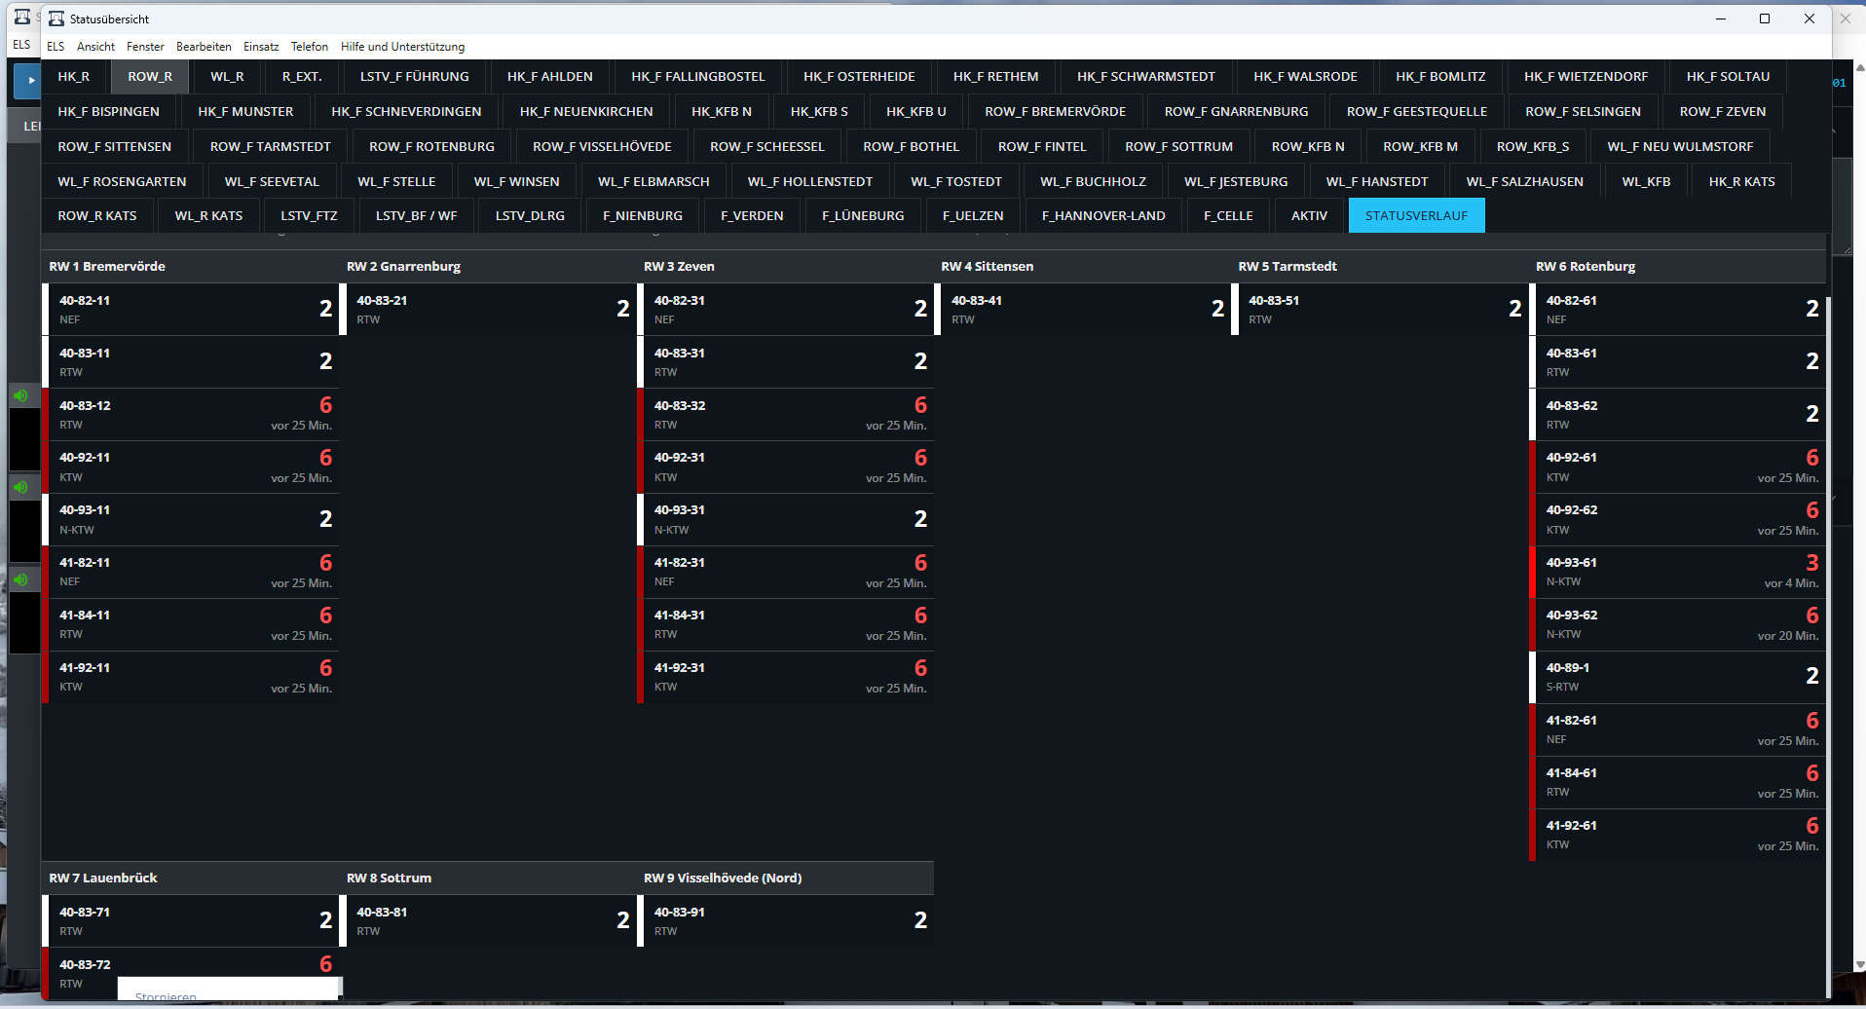Maximize the Statusübersicht window
Viewport: 1866px width, 1009px height.
[1764, 19]
